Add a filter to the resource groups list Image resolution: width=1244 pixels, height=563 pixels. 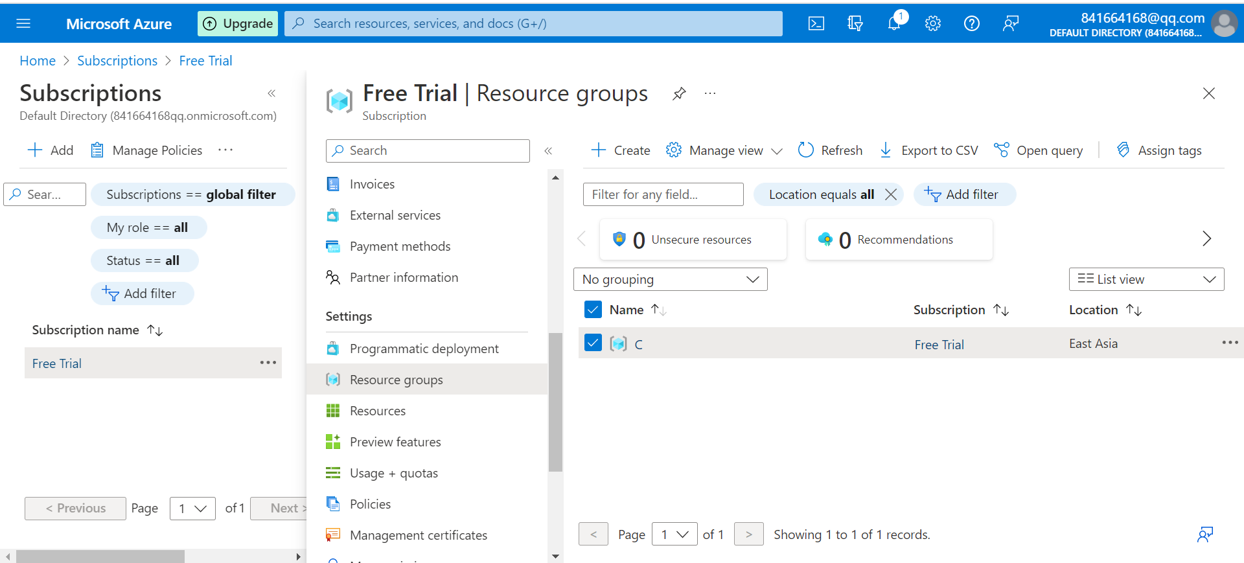click(x=965, y=194)
